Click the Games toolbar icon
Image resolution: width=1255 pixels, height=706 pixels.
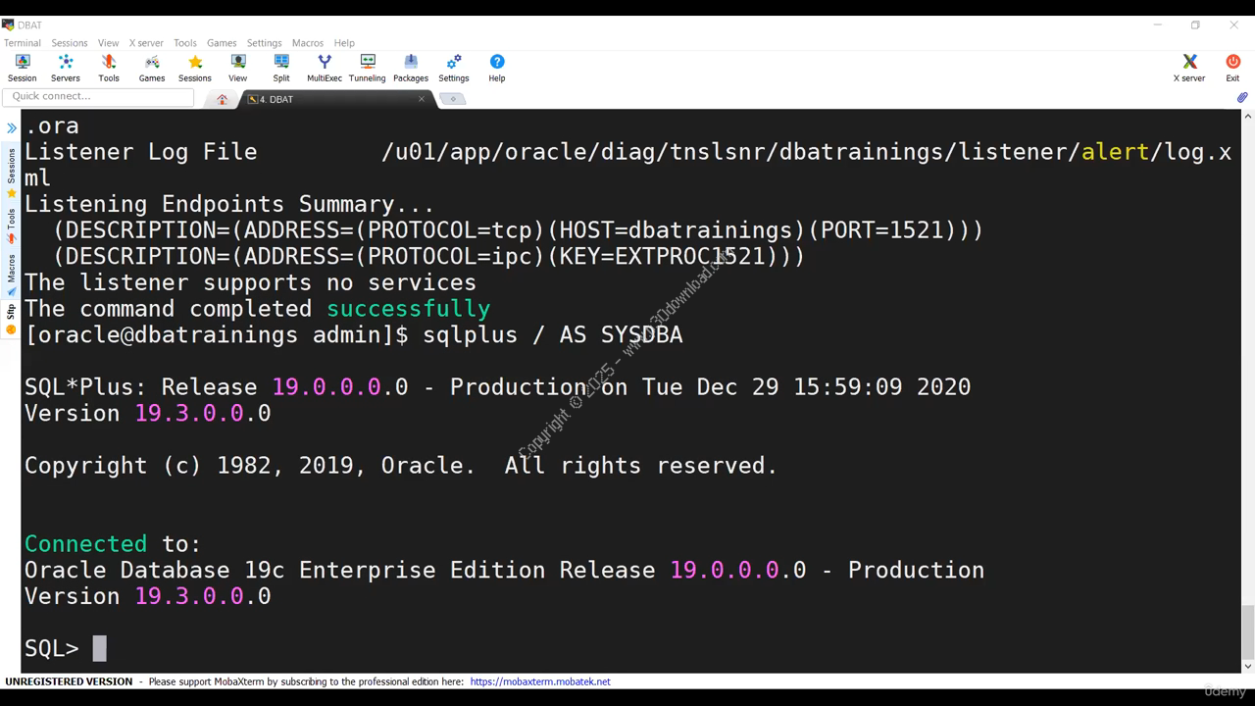pos(152,69)
